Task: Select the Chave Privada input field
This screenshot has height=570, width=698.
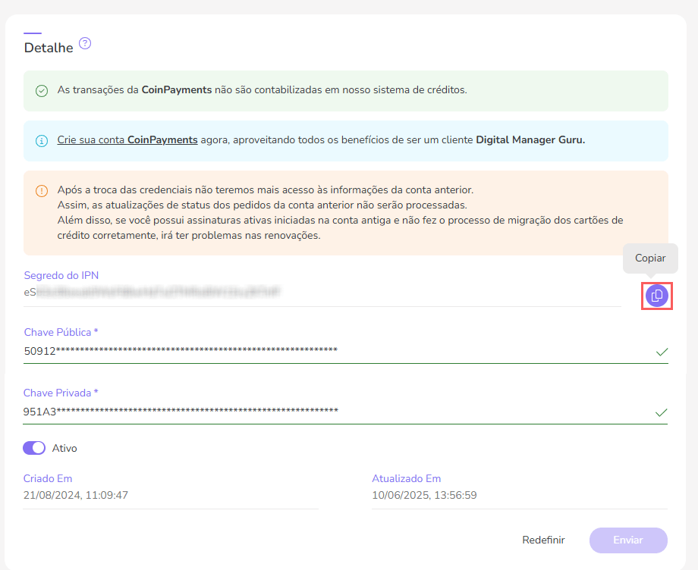Action: pos(228,412)
